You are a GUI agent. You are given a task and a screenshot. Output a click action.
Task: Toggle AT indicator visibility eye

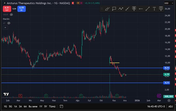(x=9, y=23)
